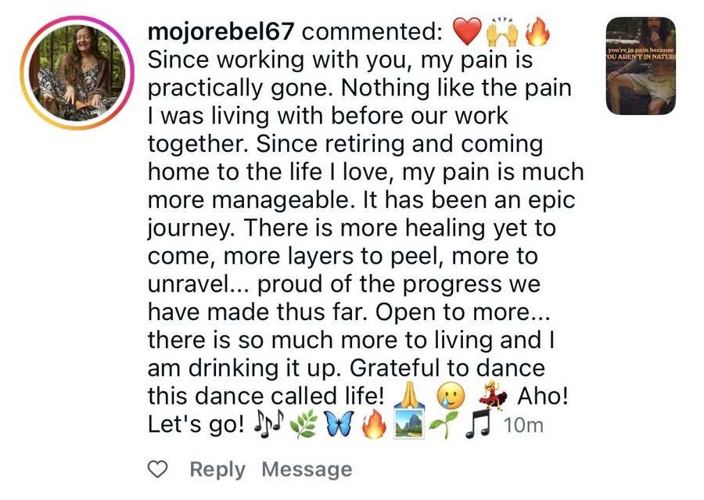Click the smiling face with tear emoji
704x500 pixels.
[x=451, y=396]
